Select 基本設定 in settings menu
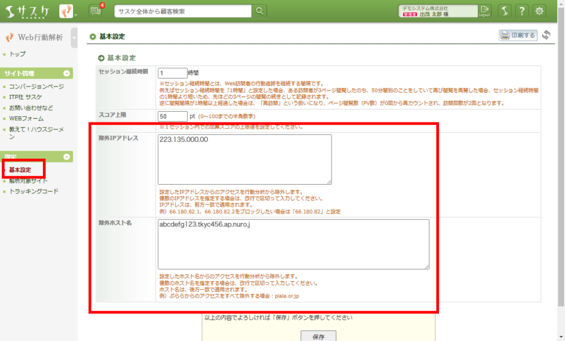The height and width of the screenshot is (341, 565). 20,169
